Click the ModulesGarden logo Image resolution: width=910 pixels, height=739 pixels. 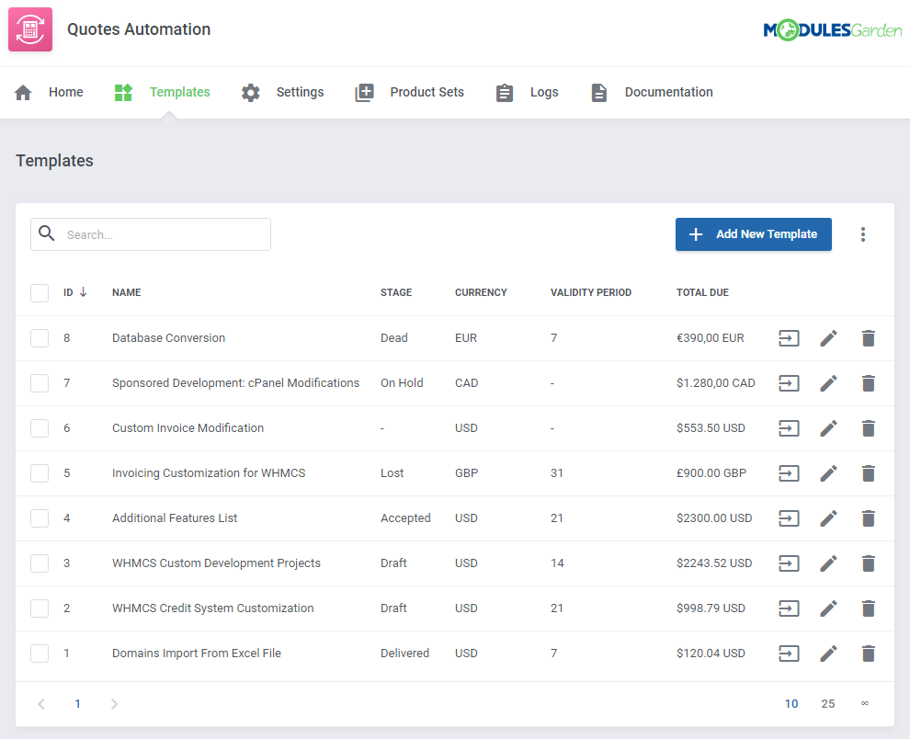[832, 30]
